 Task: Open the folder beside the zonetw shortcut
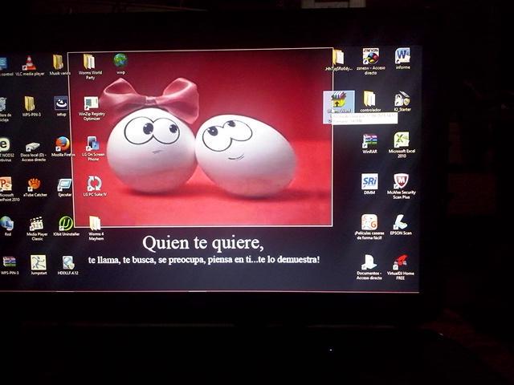click(339, 59)
